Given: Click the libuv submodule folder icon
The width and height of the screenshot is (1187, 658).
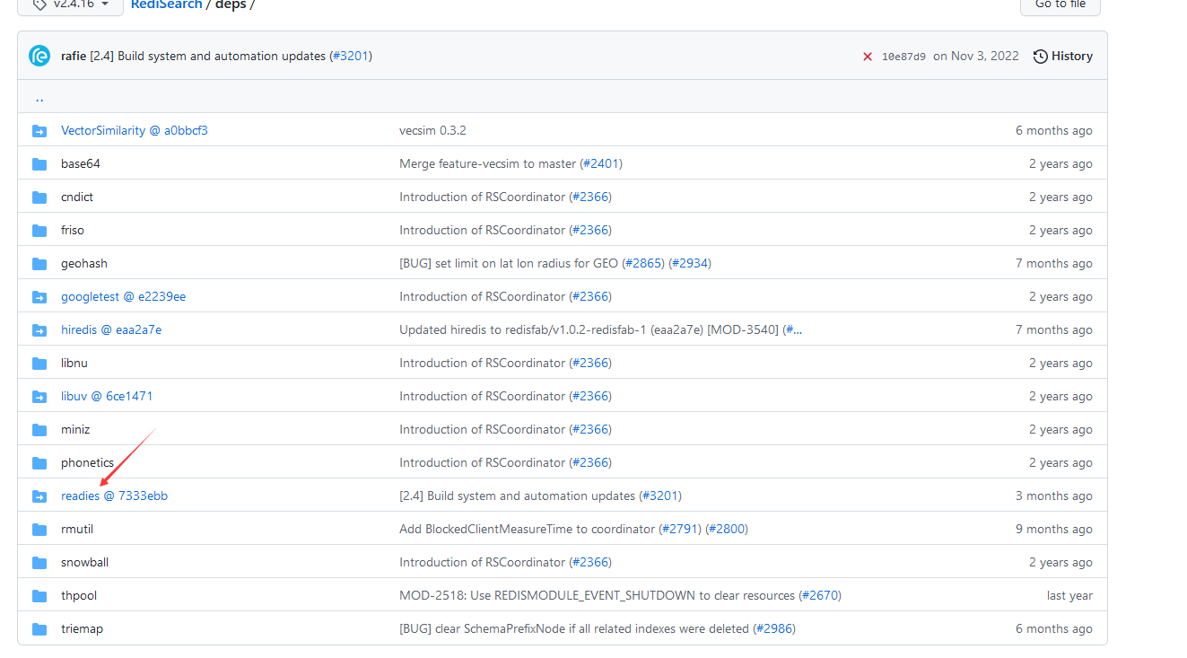Looking at the screenshot, I should (x=39, y=397).
